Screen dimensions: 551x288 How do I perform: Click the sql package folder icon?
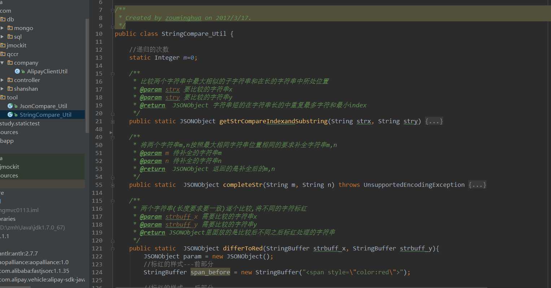coord(10,36)
